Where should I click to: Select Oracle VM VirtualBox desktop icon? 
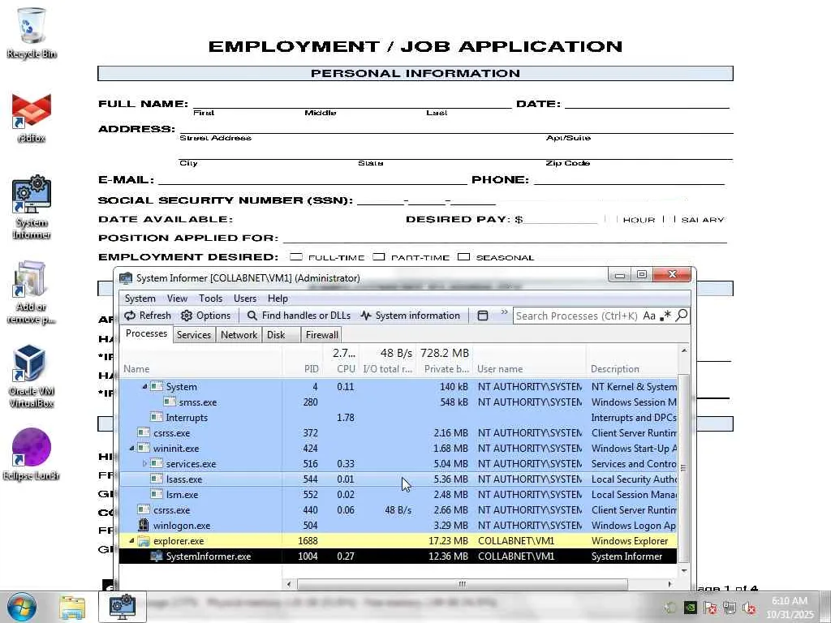[x=32, y=376]
